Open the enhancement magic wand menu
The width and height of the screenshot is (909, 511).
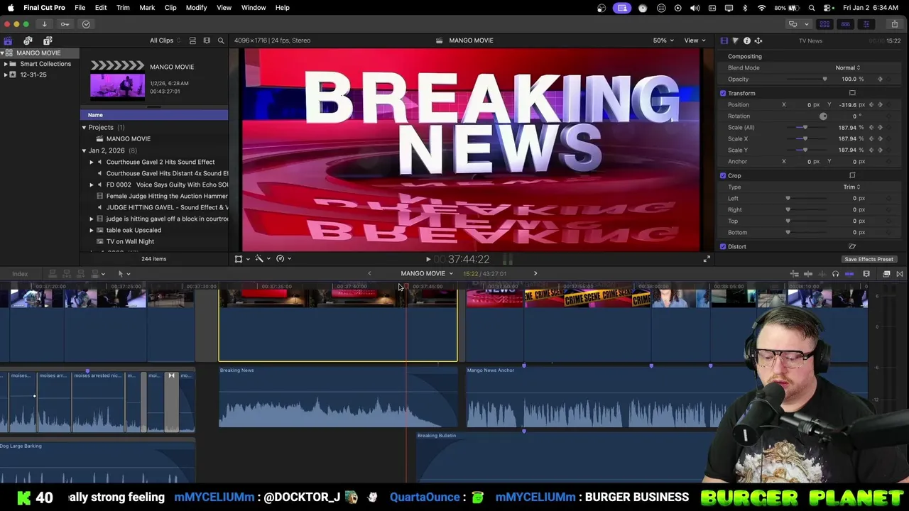coord(262,259)
